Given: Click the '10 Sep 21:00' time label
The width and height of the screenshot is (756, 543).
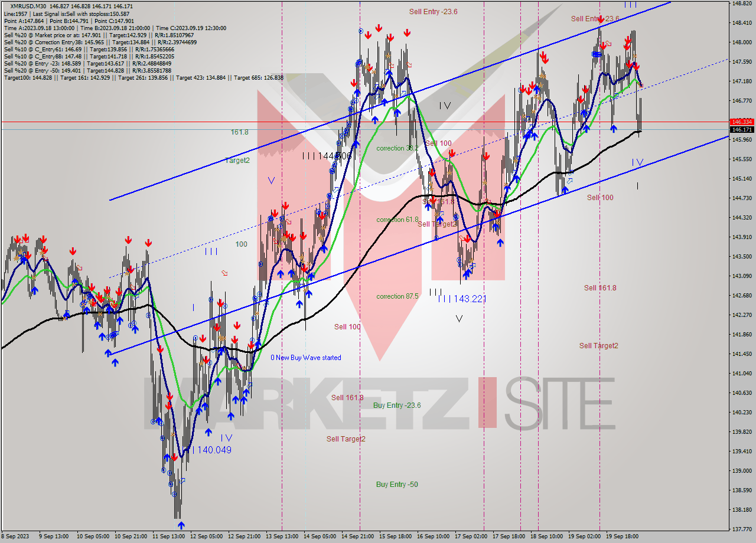Looking at the screenshot, I should click(x=131, y=537).
